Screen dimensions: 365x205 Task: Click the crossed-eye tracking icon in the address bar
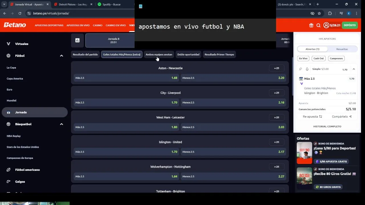313,13
